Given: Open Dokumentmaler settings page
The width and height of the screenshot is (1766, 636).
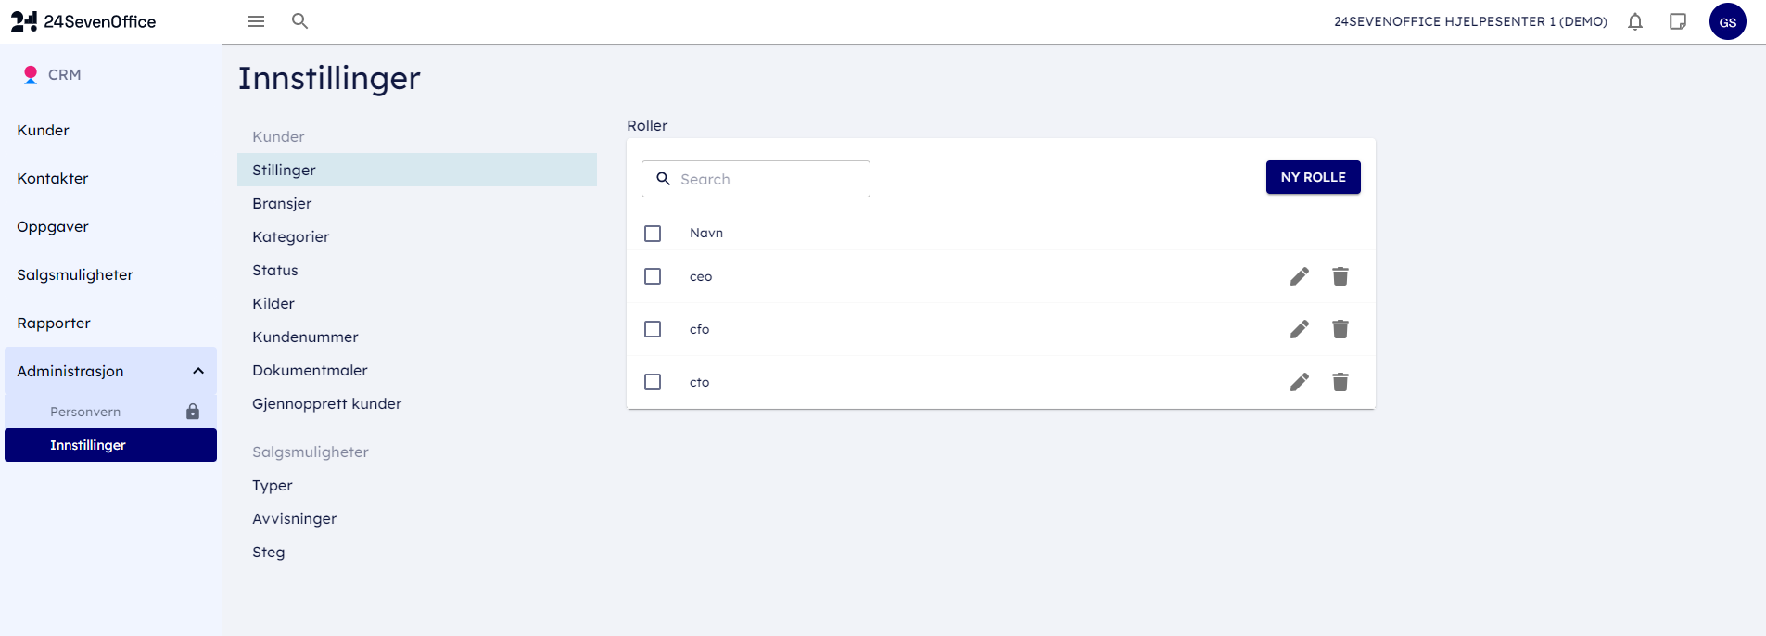Looking at the screenshot, I should point(310,370).
